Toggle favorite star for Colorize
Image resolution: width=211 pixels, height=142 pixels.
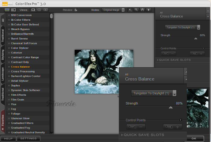[x=9, y=53]
